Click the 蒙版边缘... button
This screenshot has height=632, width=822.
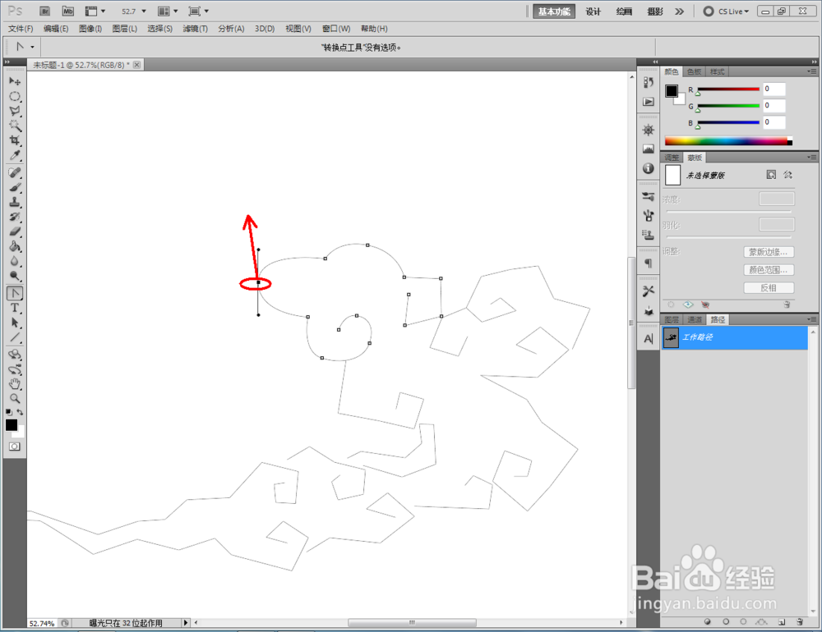768,252
